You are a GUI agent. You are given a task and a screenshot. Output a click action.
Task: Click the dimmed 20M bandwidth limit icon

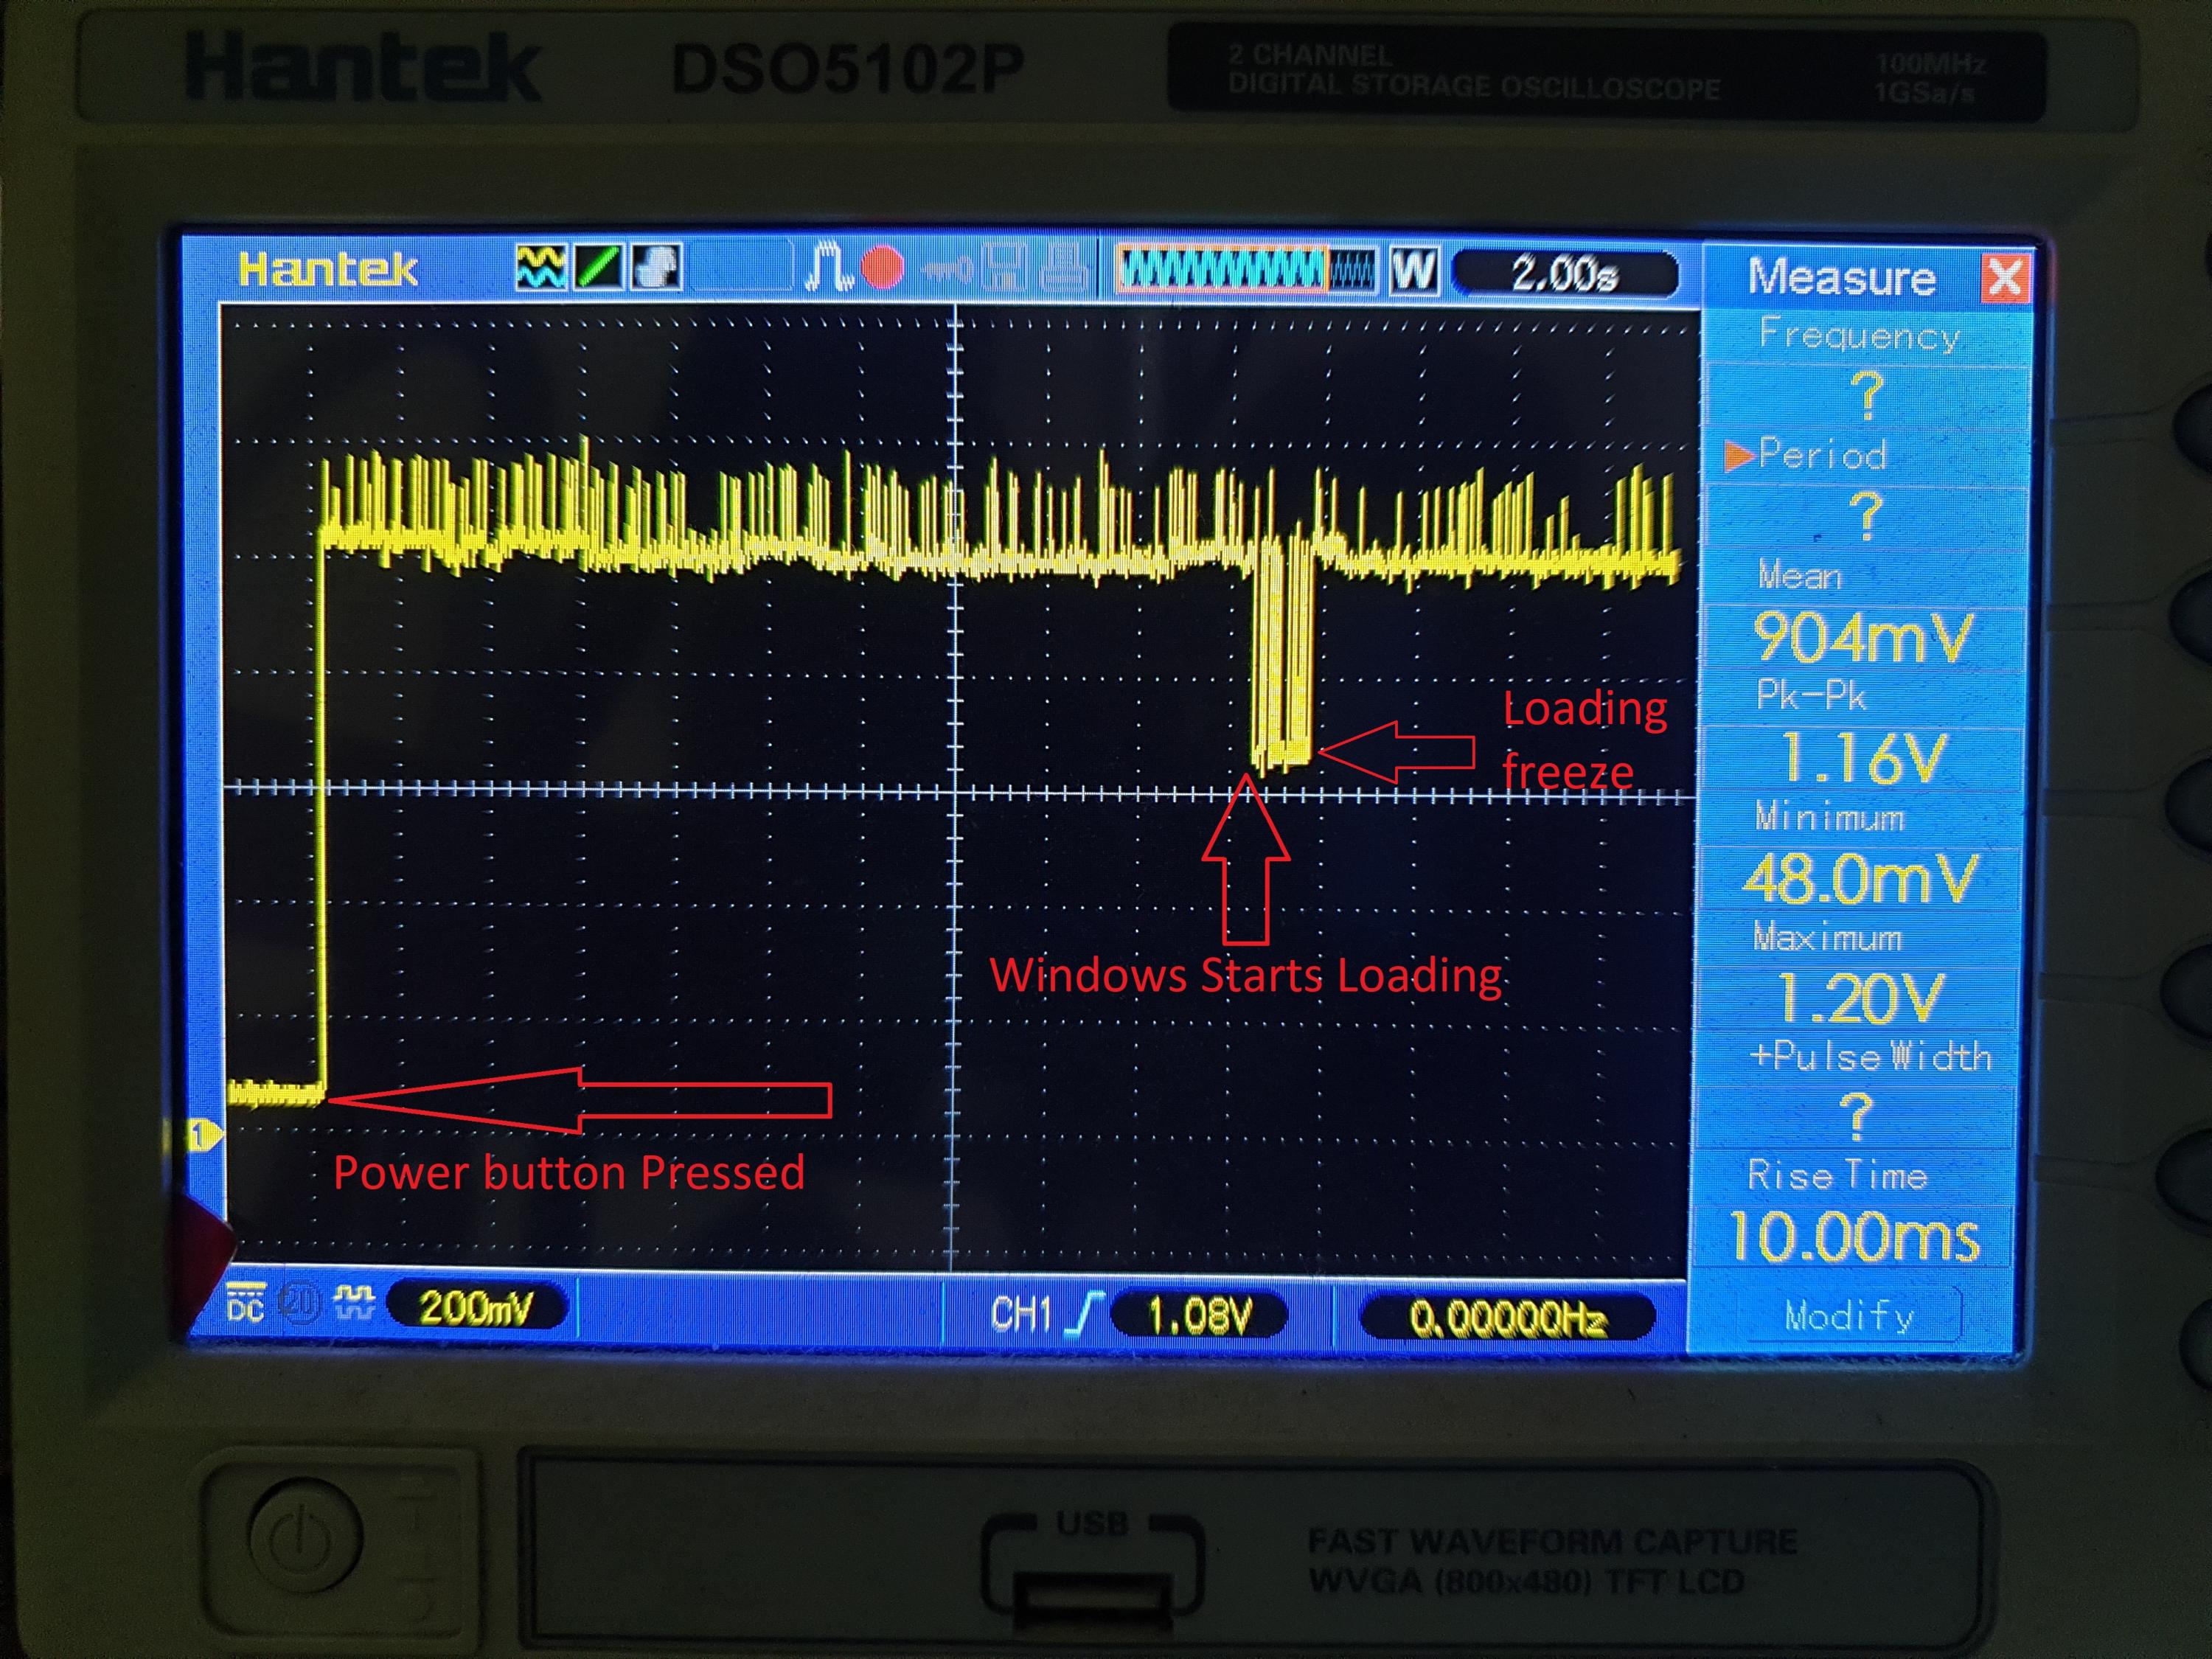tap(299, 1303)
